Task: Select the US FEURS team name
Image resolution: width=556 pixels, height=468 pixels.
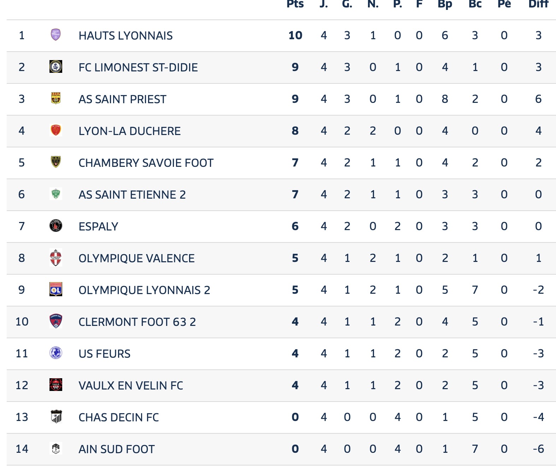Action: (x=104, y=353)
